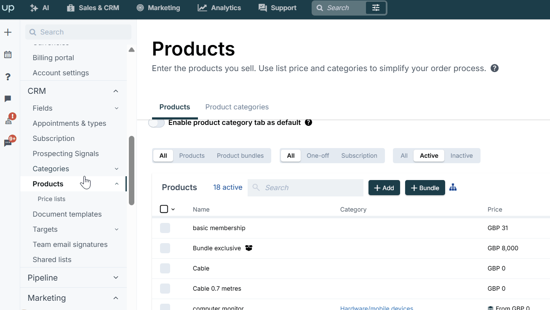Open the plus quick-add icon in left rail
550x310 pixels.
(8, 32)
